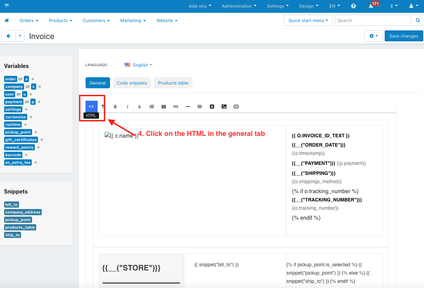Click the {{ c.name }} logo placeholder
424x288 pixels.
(x=121, y=136)
